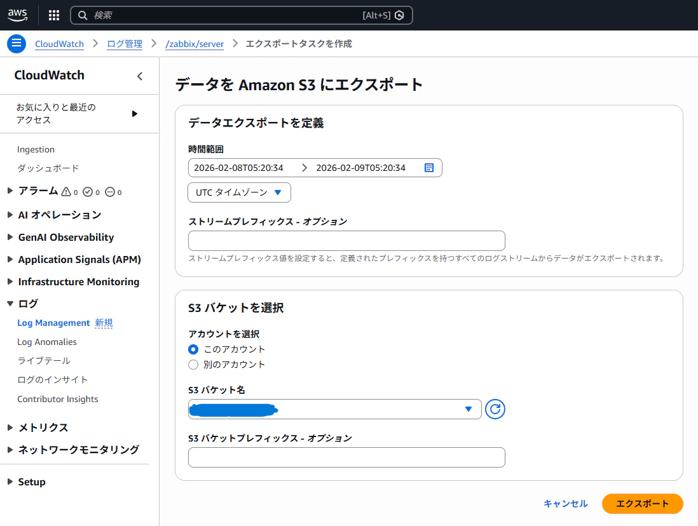698x526 pixels.
Task: Expand ネットワークモニタリング section
Action: click(10, 450)
